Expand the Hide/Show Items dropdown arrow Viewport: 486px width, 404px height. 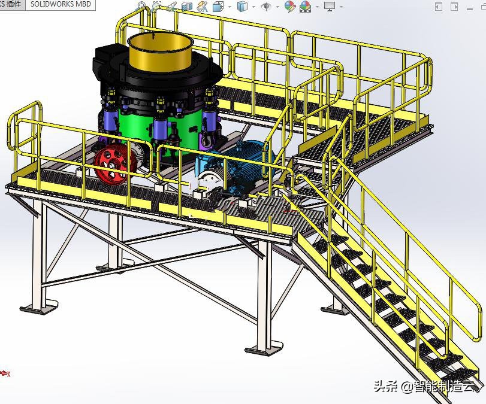(x=277, y=7)
